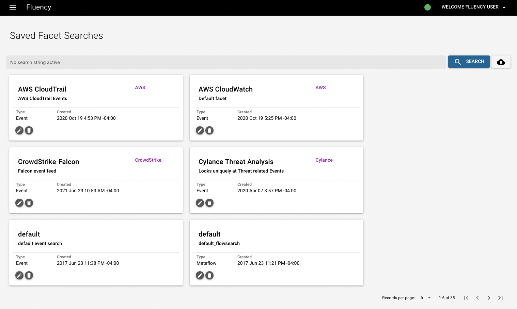Go to the previous page of results
The image size is (517, 309).
pos(477,298)
